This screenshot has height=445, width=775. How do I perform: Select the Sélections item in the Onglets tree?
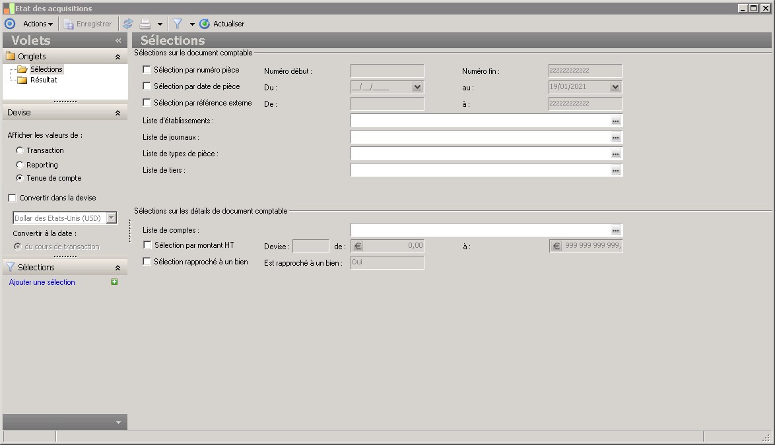coord(46,69)
